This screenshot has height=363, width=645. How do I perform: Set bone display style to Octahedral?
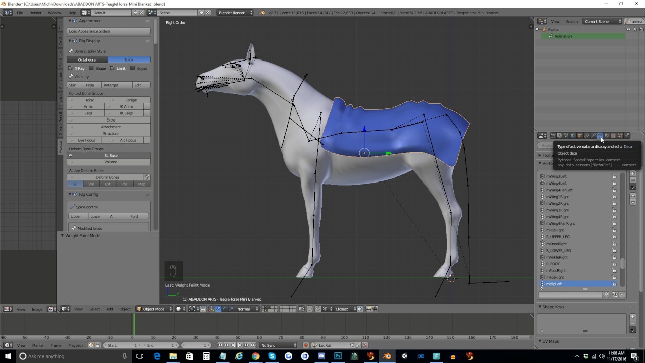click(87, 59)
